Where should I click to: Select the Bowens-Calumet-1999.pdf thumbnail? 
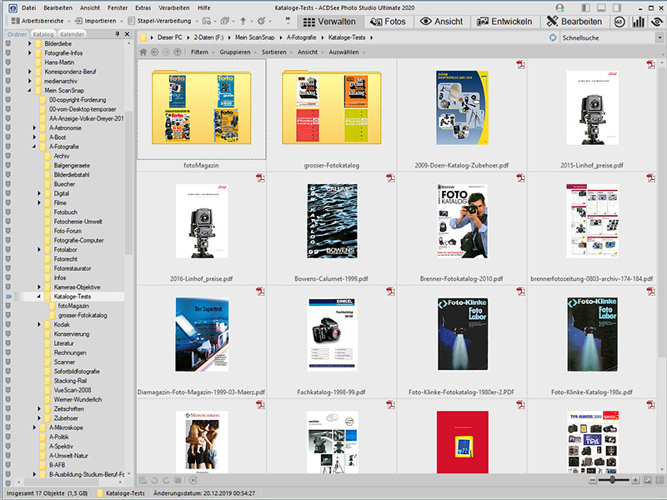click(332, 220)
